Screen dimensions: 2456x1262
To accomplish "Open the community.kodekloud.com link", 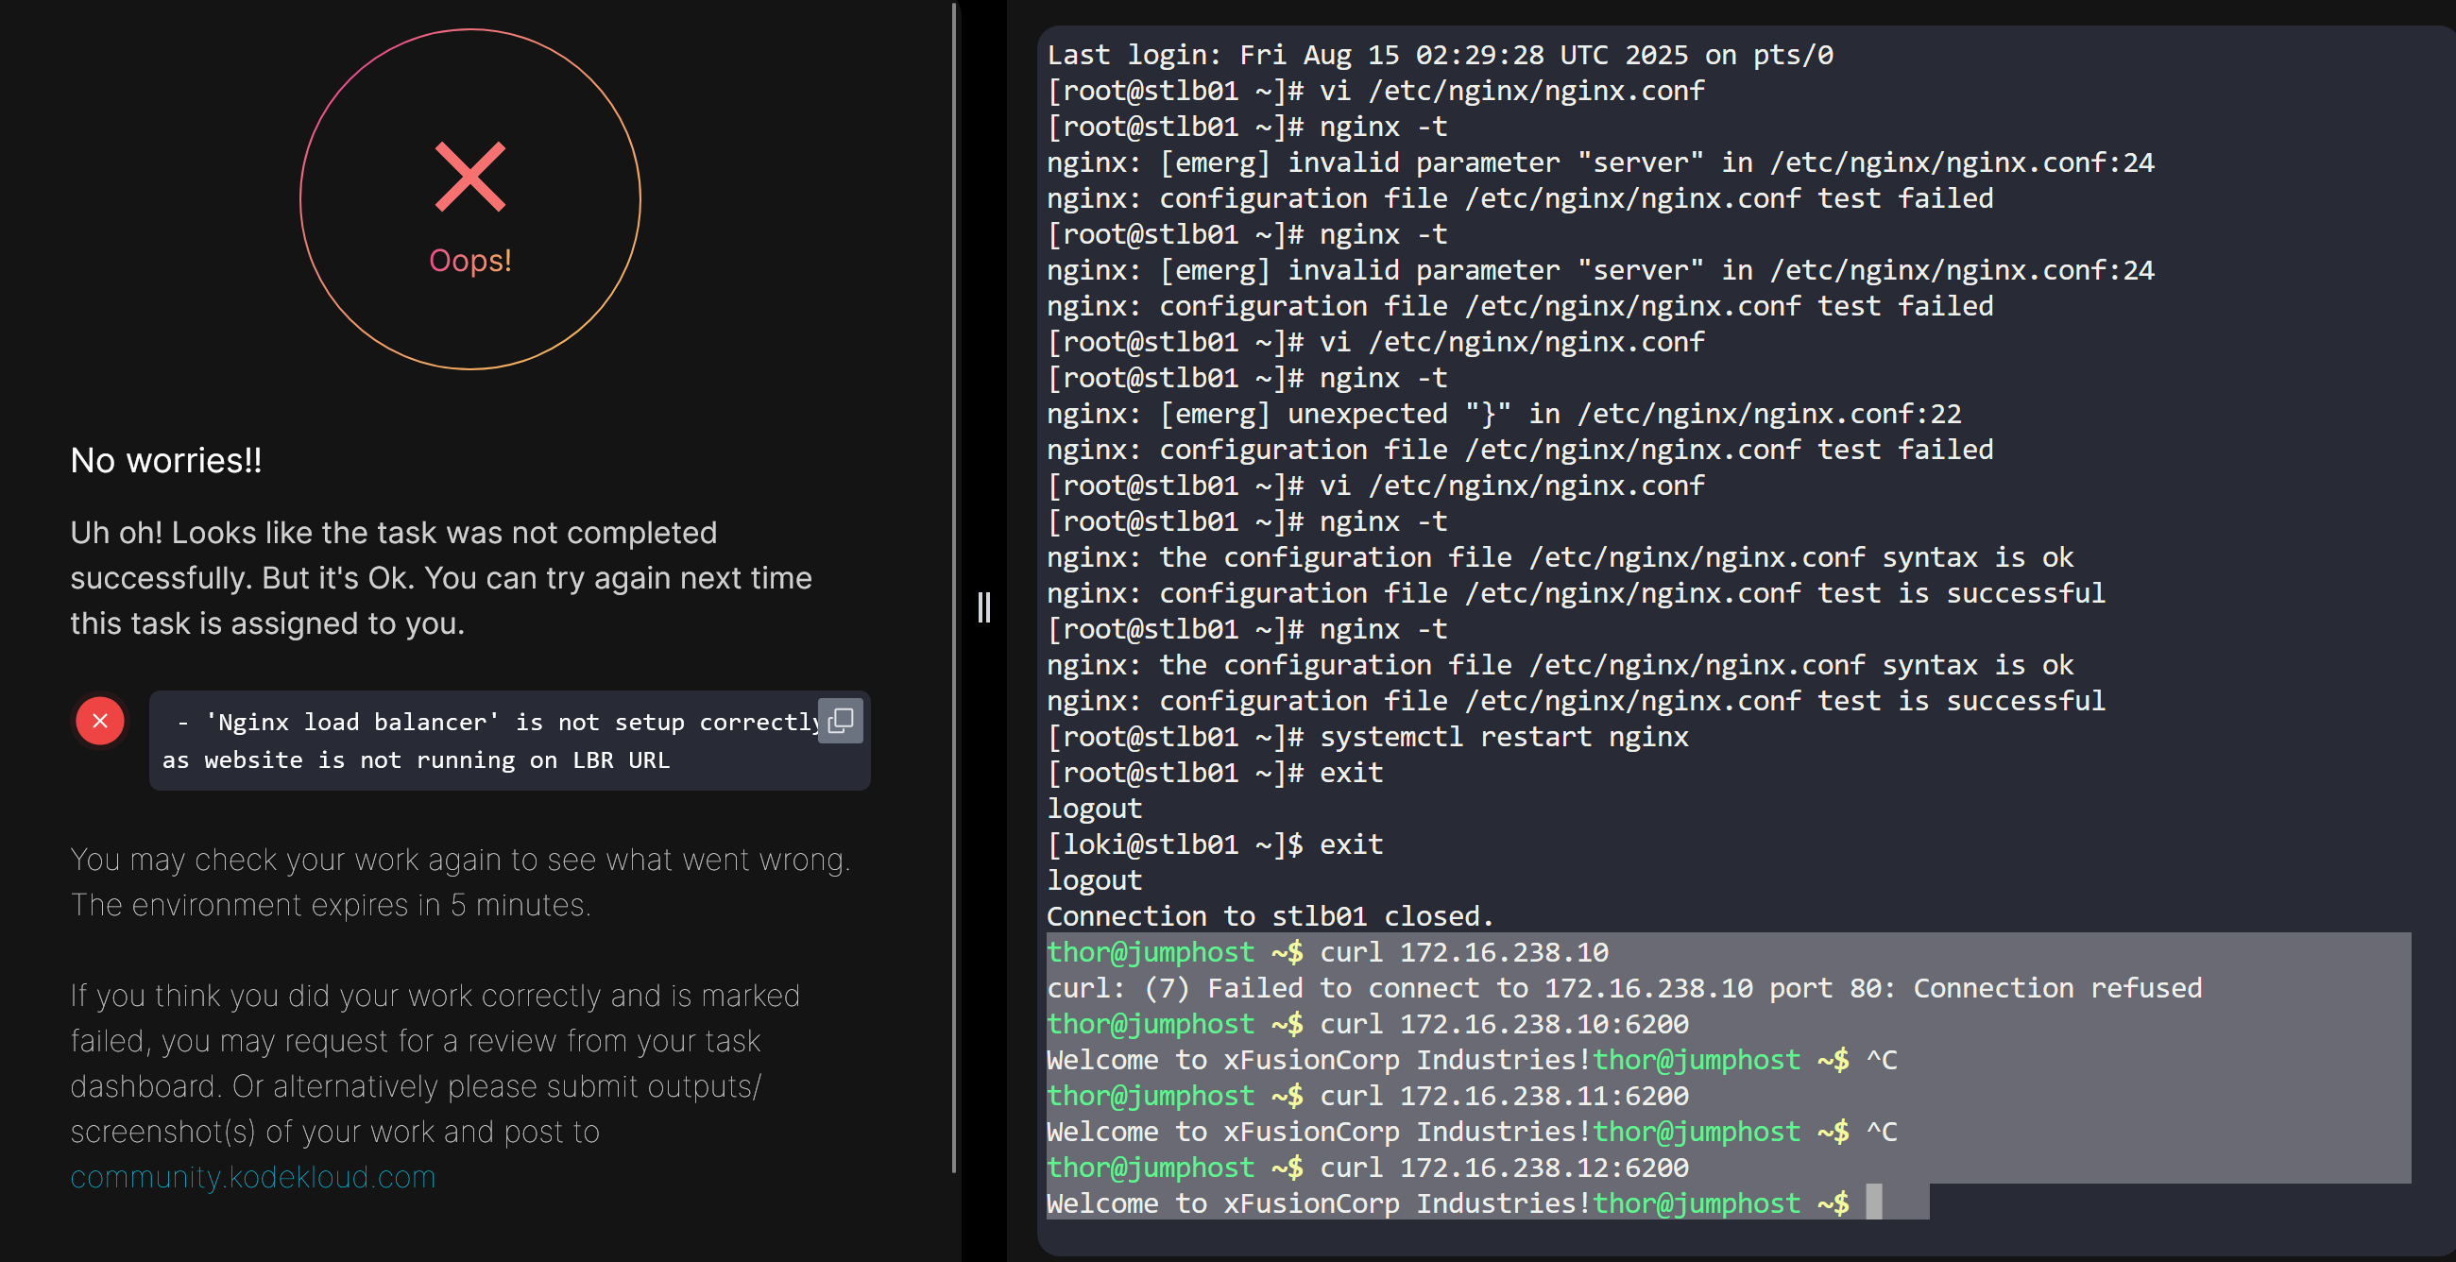I will 252,1177.
